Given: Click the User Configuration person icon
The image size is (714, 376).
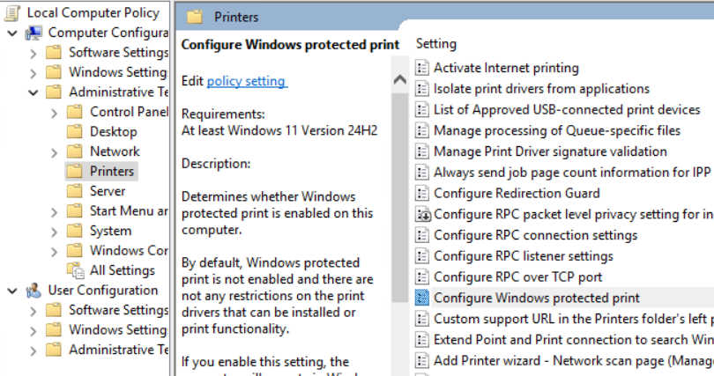Looking at the screenshot, I should click(33, 290).
